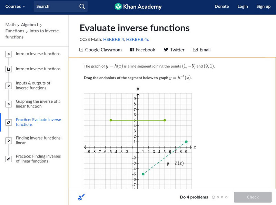This screenshot has height=205, width=276.
Task: Share via Google Classroom icon
Action: 81,50
